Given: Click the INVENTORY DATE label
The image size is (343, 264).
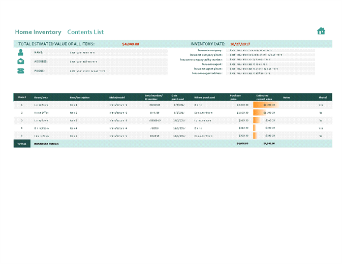Looking at the screenshot, I should 208,44.
